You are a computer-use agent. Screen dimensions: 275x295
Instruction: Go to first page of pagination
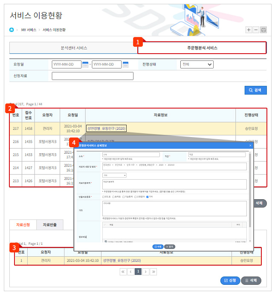click(x=123, y=272)
